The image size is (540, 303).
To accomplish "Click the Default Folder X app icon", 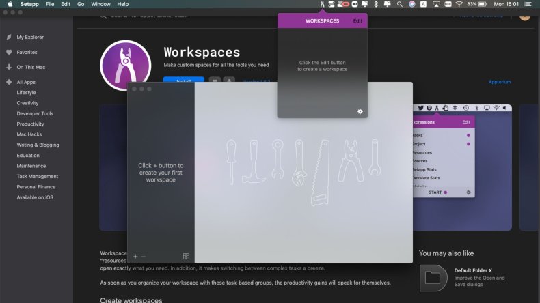I will click(433, 278).
